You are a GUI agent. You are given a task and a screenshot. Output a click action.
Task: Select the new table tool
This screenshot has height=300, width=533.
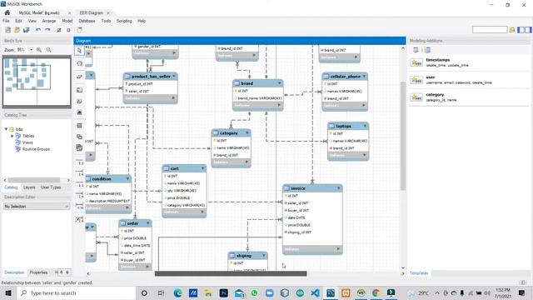[x=80, y=126]
